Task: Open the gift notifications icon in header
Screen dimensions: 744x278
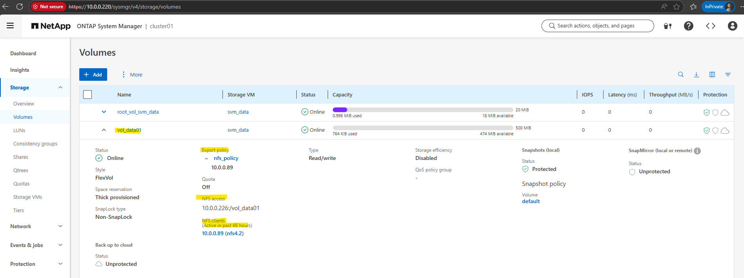Action: tap(667, 26)
